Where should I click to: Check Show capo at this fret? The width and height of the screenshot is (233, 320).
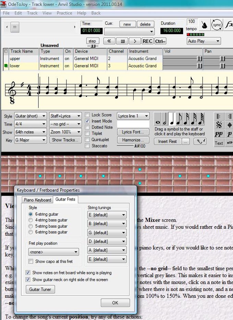coord(31,261)
